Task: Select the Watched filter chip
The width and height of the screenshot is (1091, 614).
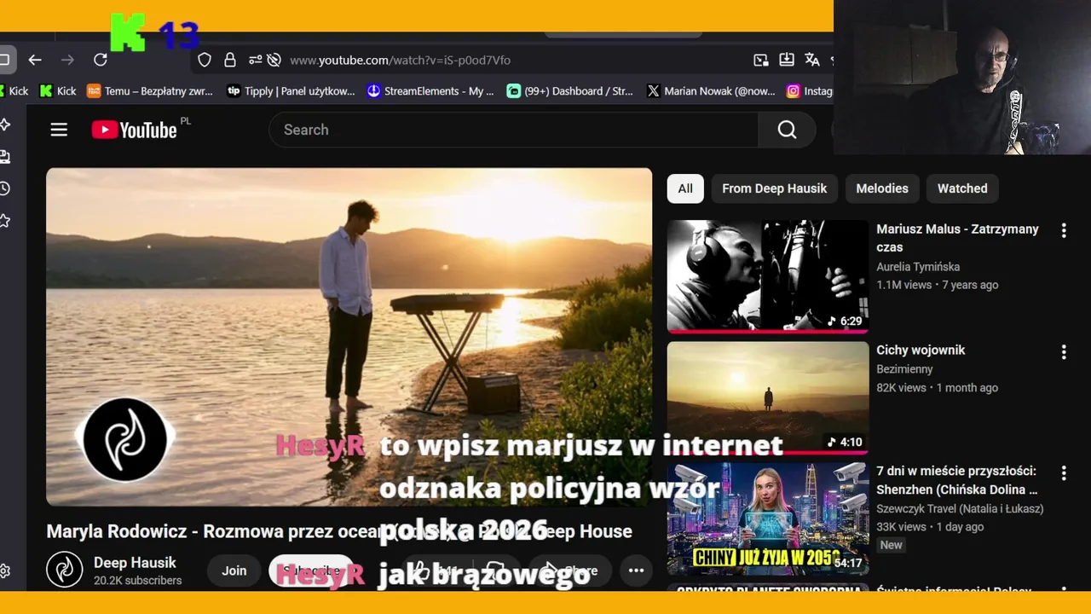Action: pos(962,188)
